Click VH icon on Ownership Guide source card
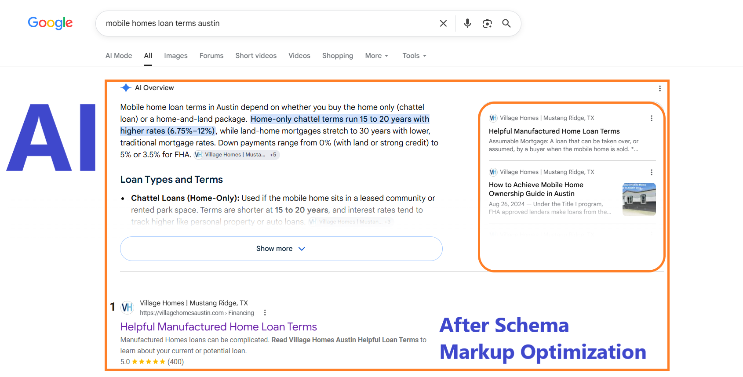The height and width of the screenshot is (377, 743). tap(493, 172)
